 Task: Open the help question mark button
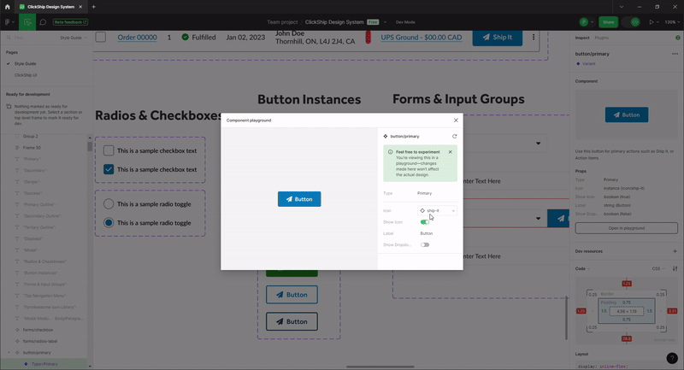coord(672,358)
